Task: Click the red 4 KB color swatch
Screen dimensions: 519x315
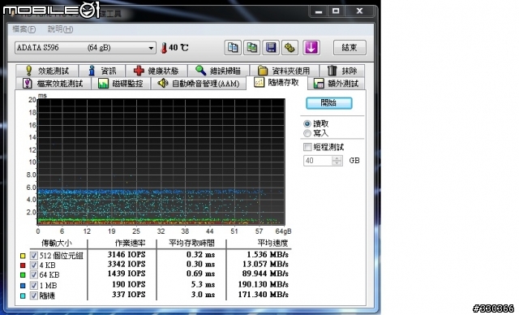Action: tap(23, 265)
